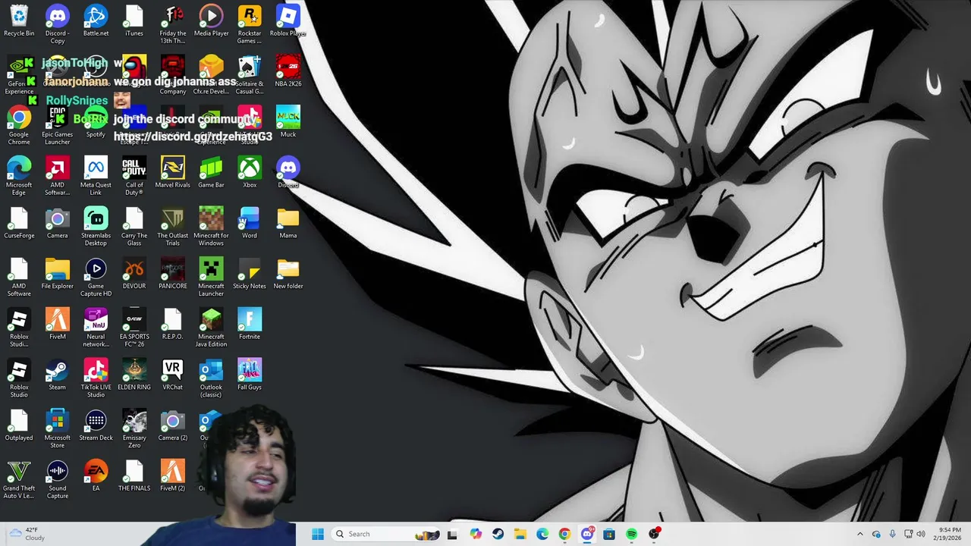Open the Windows Start menu
This screenshot has height=546, width=971.
click(318, 534)
